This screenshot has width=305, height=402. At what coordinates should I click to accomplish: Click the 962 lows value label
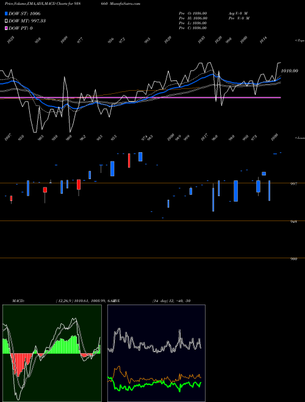(x=82, y=138)
